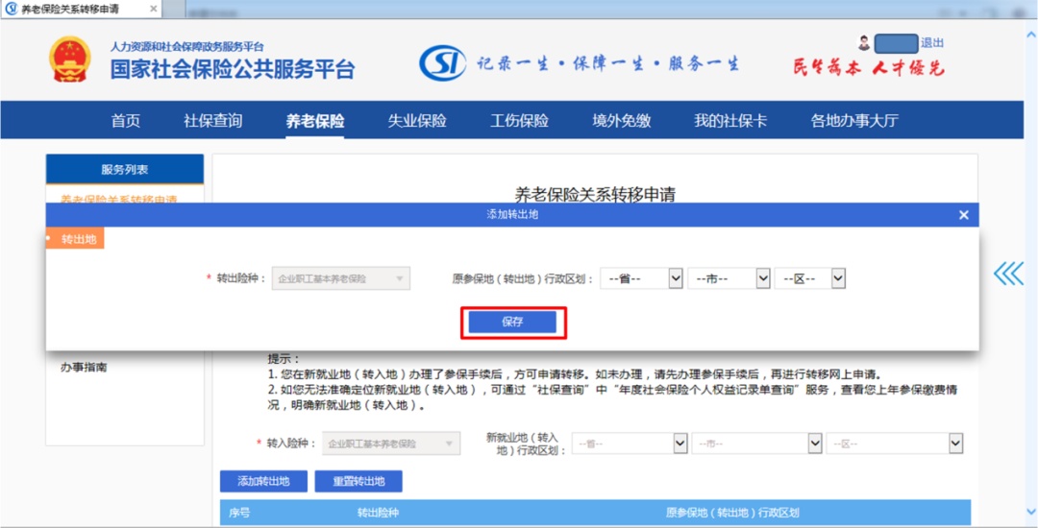Open the 转入险种 dropdown

pos(391,444)
